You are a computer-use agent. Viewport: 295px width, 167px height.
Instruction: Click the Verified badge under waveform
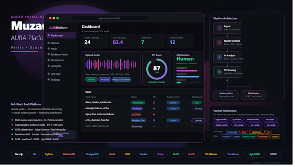pos(91,80)
